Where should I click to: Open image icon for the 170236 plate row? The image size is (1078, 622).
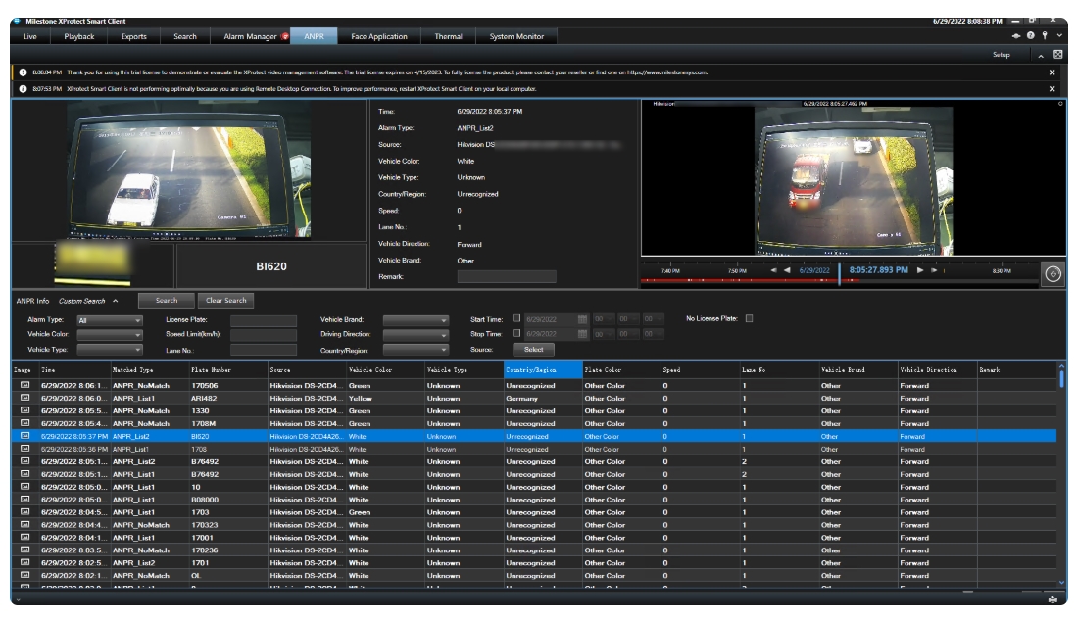(24, 550)
